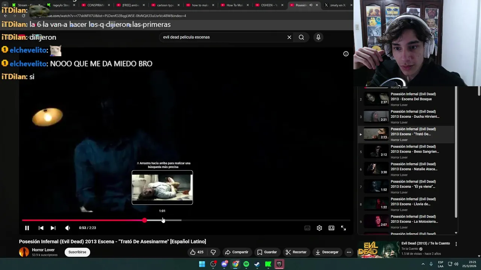Open Steam from taskbar
The image size is (481, 270).
257,264
